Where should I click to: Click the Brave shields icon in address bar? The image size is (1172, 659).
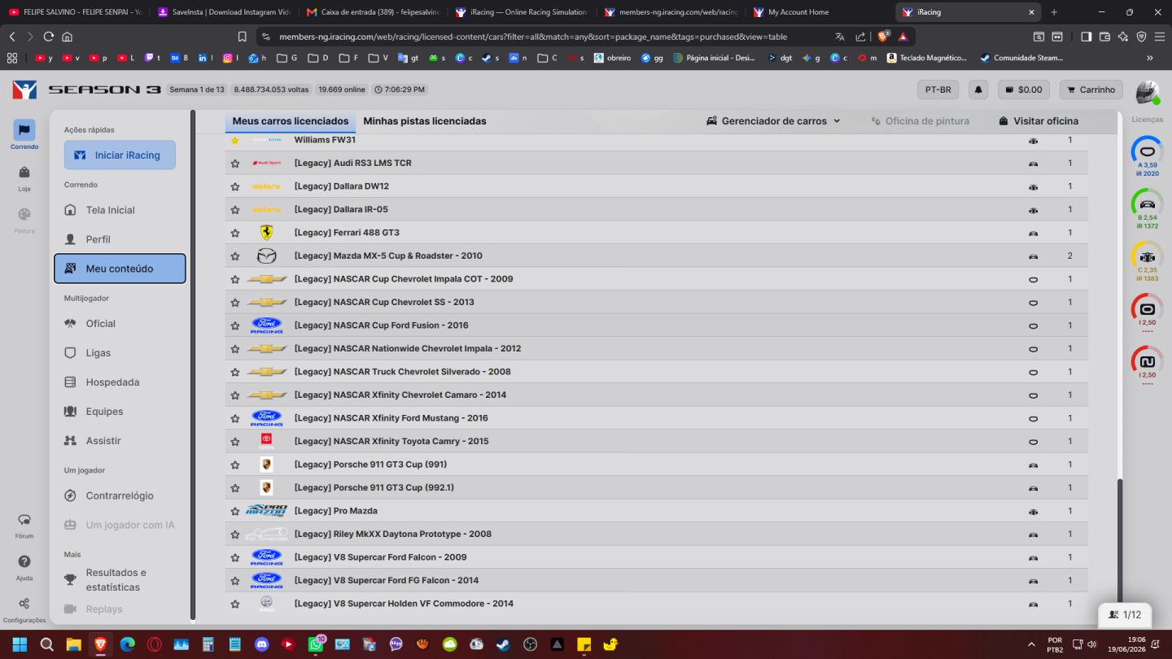883,37
